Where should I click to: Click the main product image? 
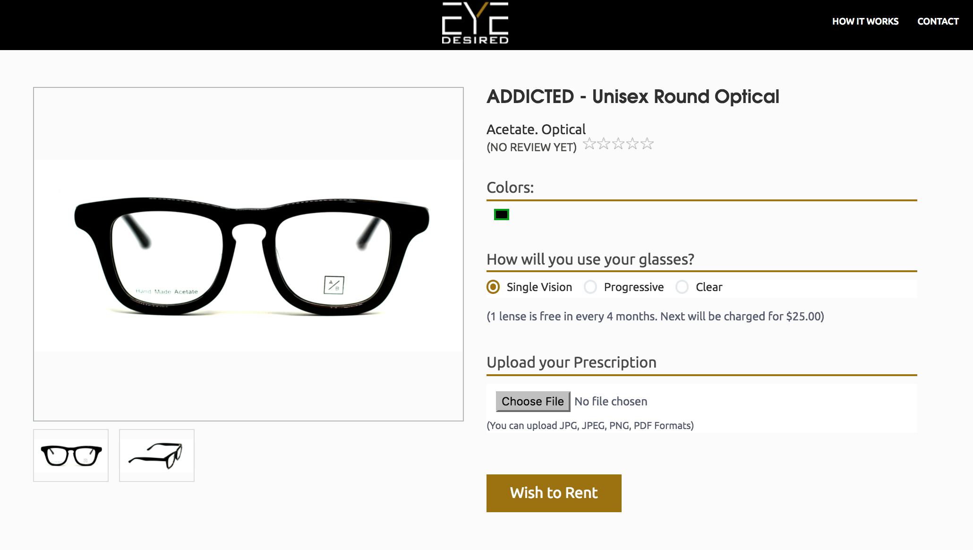point(248,254)
